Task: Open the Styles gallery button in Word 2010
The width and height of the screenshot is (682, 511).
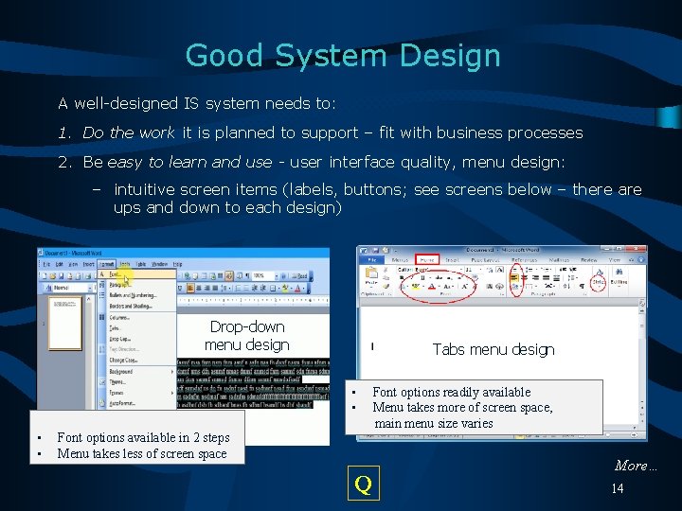Action: [599, 279]
